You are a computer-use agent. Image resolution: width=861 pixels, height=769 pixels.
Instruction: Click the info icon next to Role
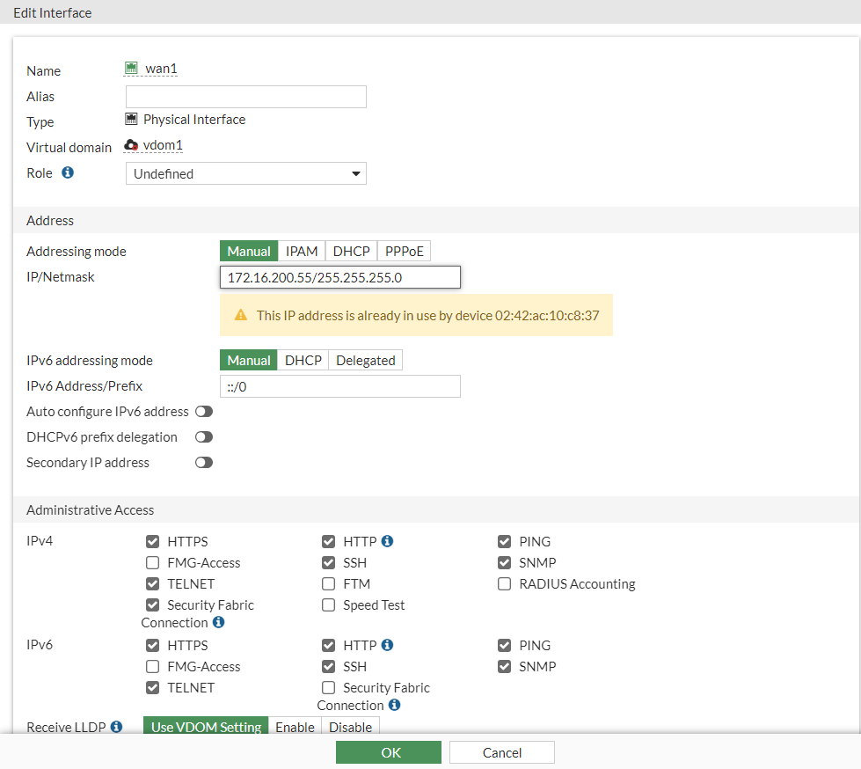[66, 173]
